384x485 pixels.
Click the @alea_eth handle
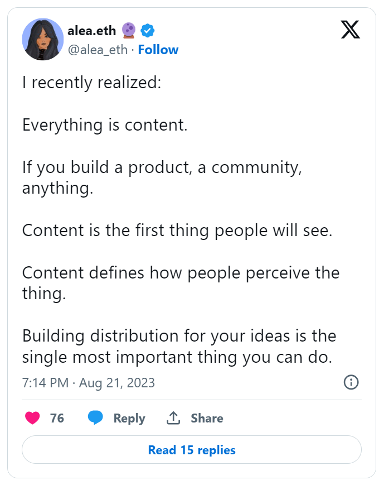98,50
